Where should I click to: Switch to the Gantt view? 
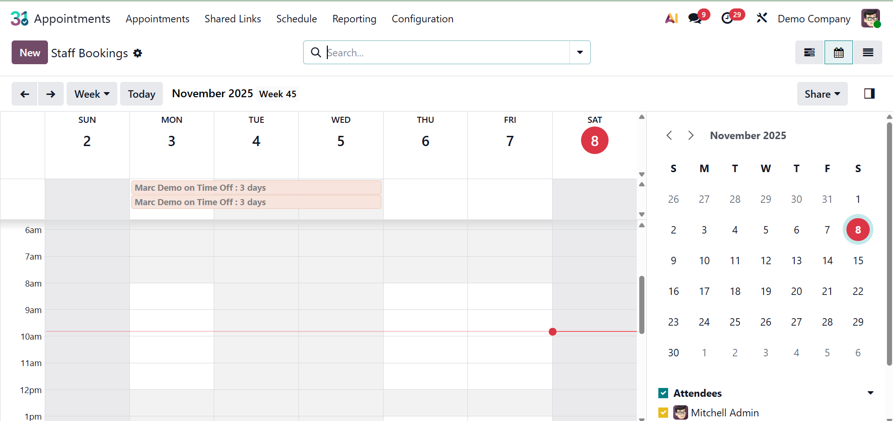810,53
